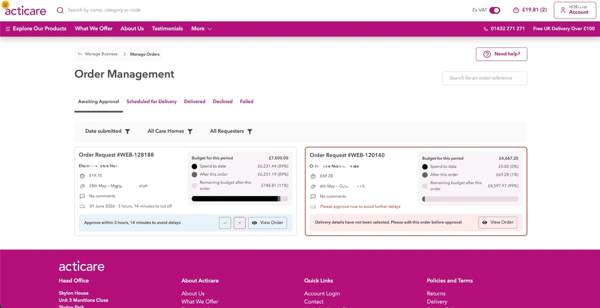
Task: Click delivery truck icon beside 01 June 2026
Action: point(82,206)
